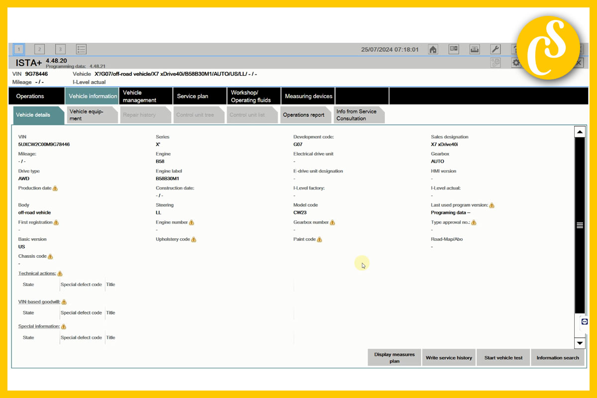Screen dimensions: 597x398
Task: Click the settings gear icon
Action: (x=516, y=63)
